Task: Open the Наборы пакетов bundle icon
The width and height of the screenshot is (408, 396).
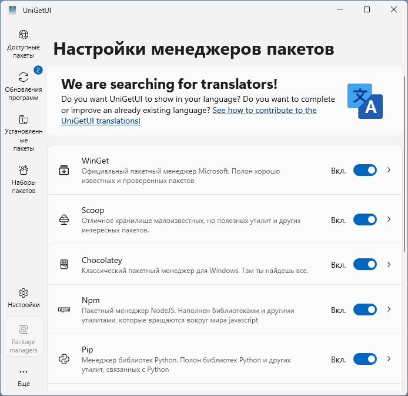Action: (24, 170)
